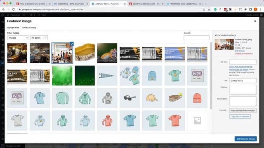Select the dark cafe bar thumbnail
This screenshot has width=264, height=148.
click(17, 53)
